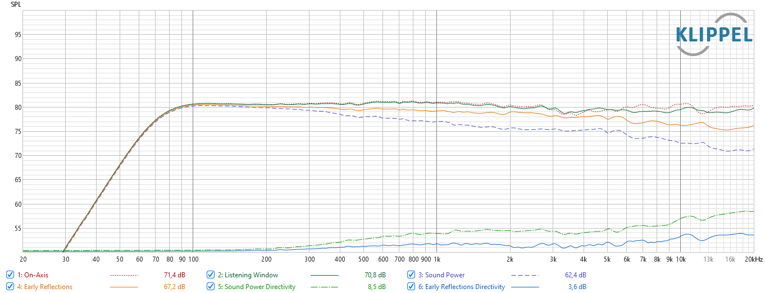Uncheck Early Reflections Directivity checkbox
The width and height of the screenshot is (765, 293).
pyautogui.click(x=412, y=287)
